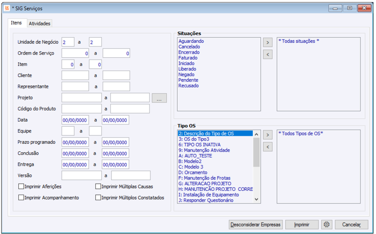376x234 pixels.
Task: Focus the first Representante field
Action: coord(75,86)
